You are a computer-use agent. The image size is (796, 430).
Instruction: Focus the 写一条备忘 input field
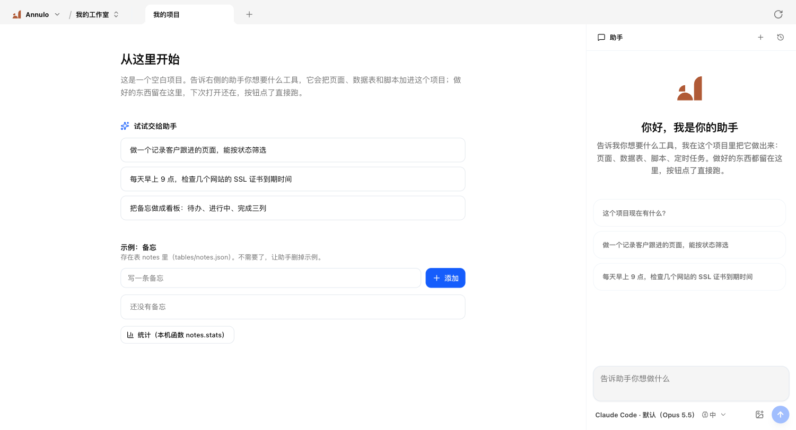(270, 278)
